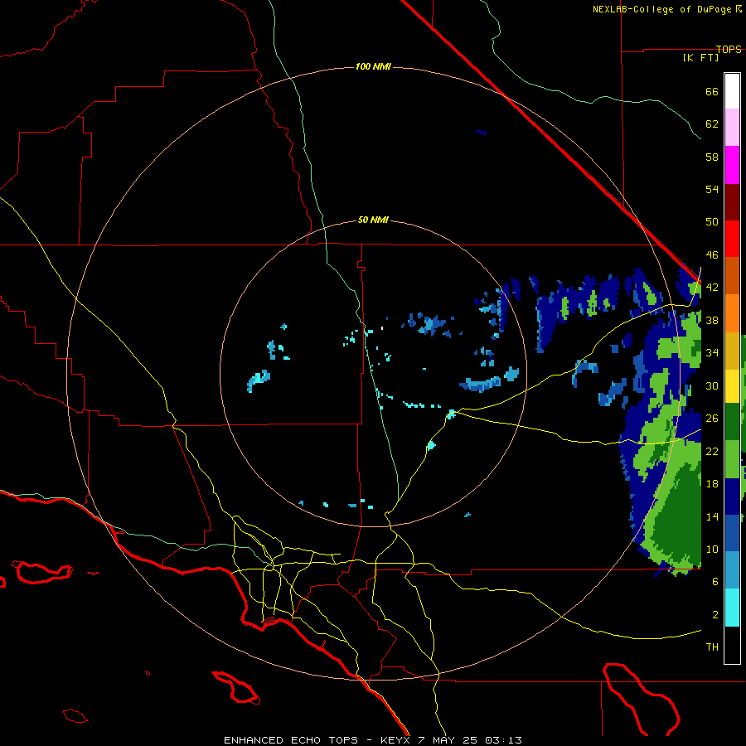Click the 66 value on the scale
Image resolution: width=746 pixels, height=746 pixels.
712,91
